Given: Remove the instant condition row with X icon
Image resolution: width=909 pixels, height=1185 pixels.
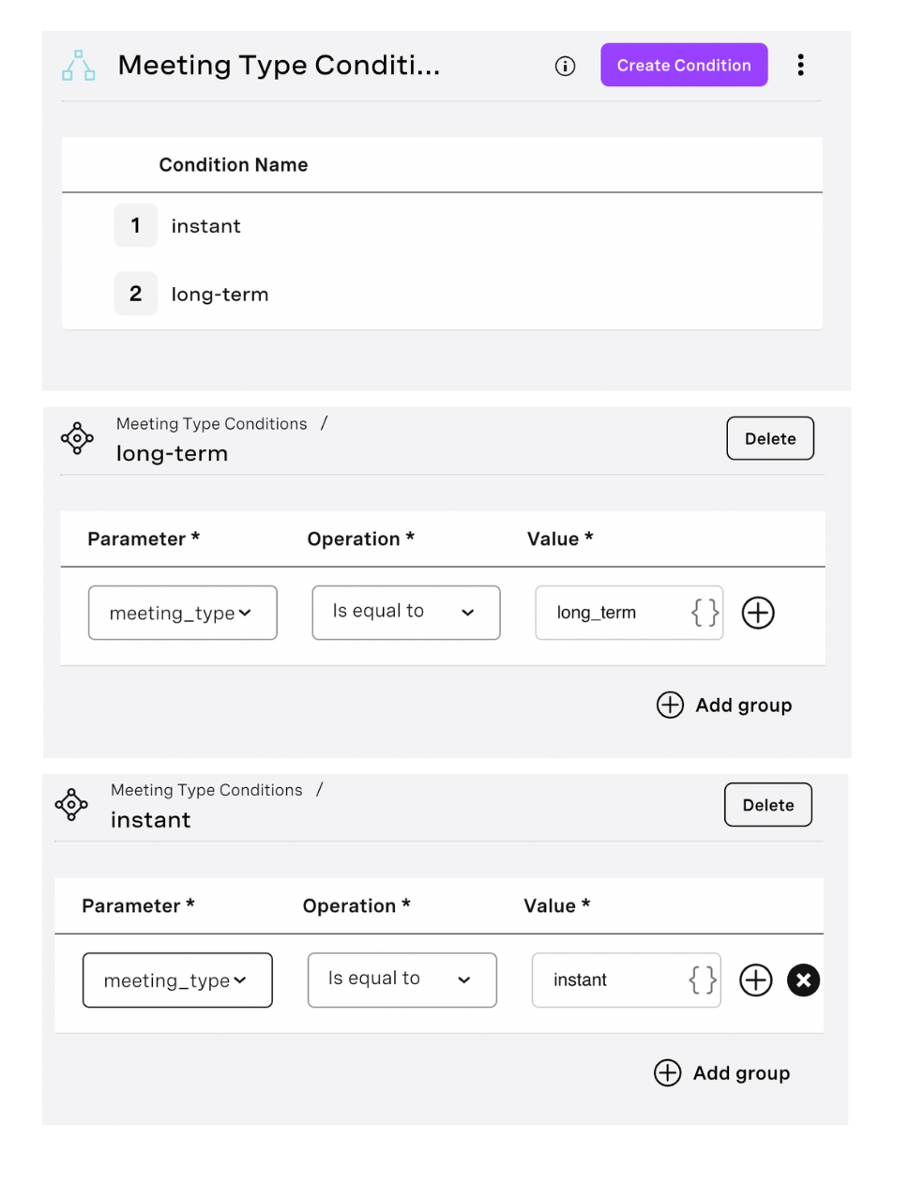Looking at the screenshot, I should point(803,980).
